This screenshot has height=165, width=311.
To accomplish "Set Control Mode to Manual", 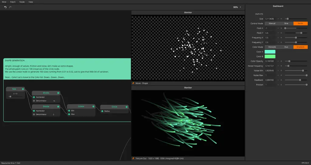I will 272,23.
